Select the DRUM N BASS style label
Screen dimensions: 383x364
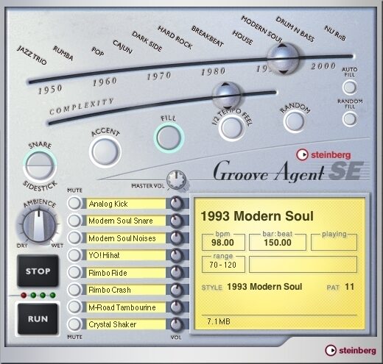[295, 29]
